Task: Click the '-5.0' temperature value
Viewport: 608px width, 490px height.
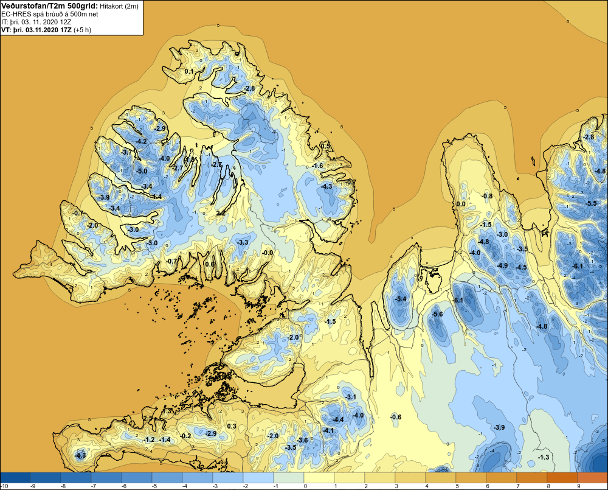Action: (142, 171)
